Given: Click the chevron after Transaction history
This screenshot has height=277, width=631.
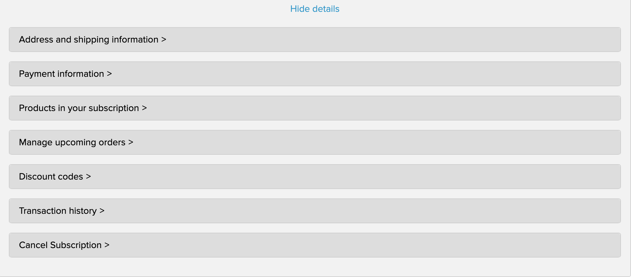Looking at the screenshot, I should (x=102, y=211).
